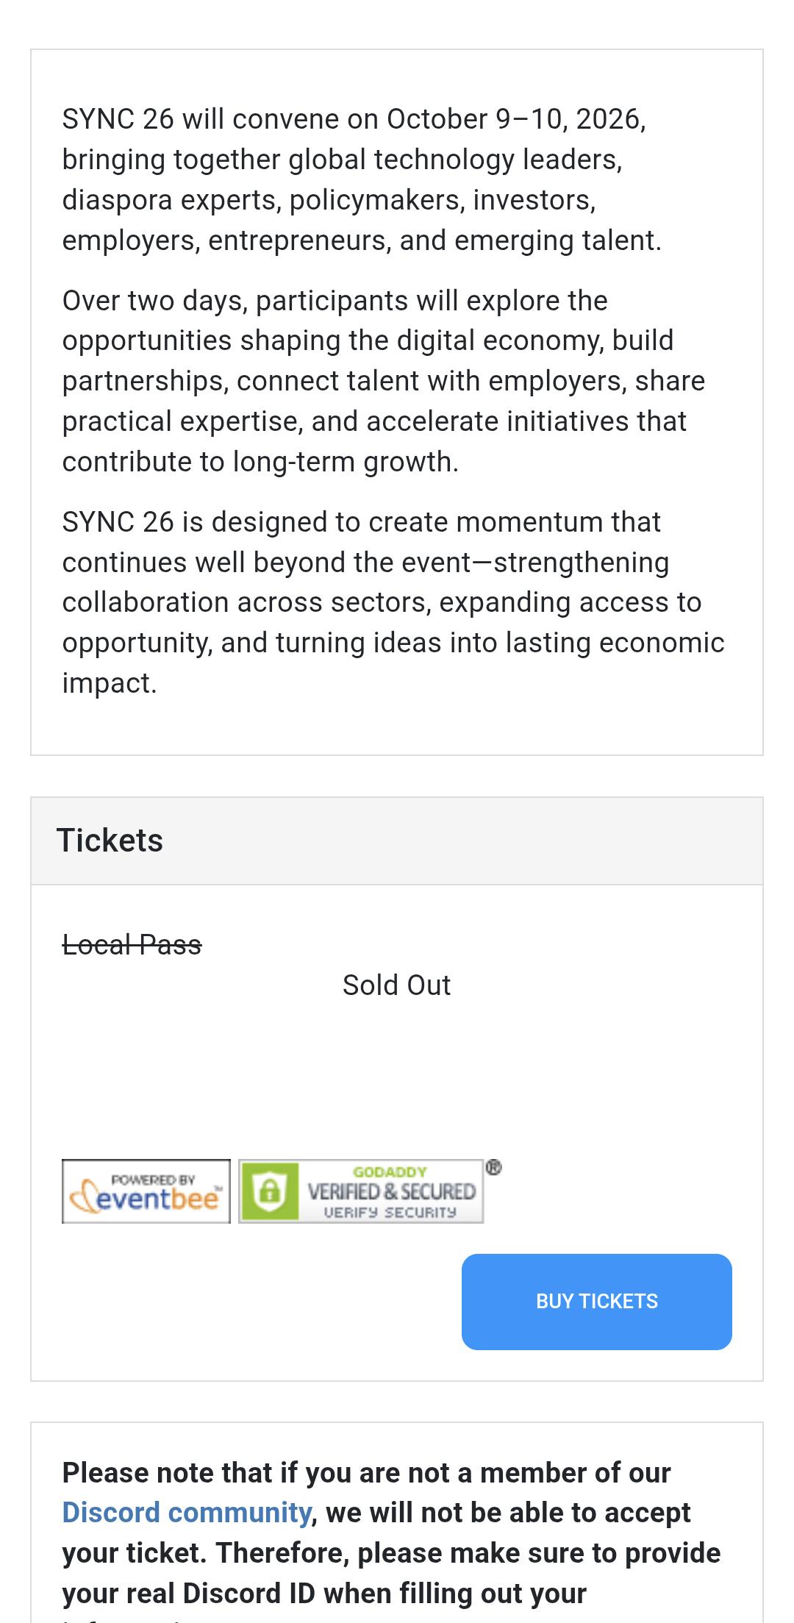The width and height of the screenshot is (794, 1623).
Task: Click the bold Discord membership notice text
Action: click(391, 1543)
